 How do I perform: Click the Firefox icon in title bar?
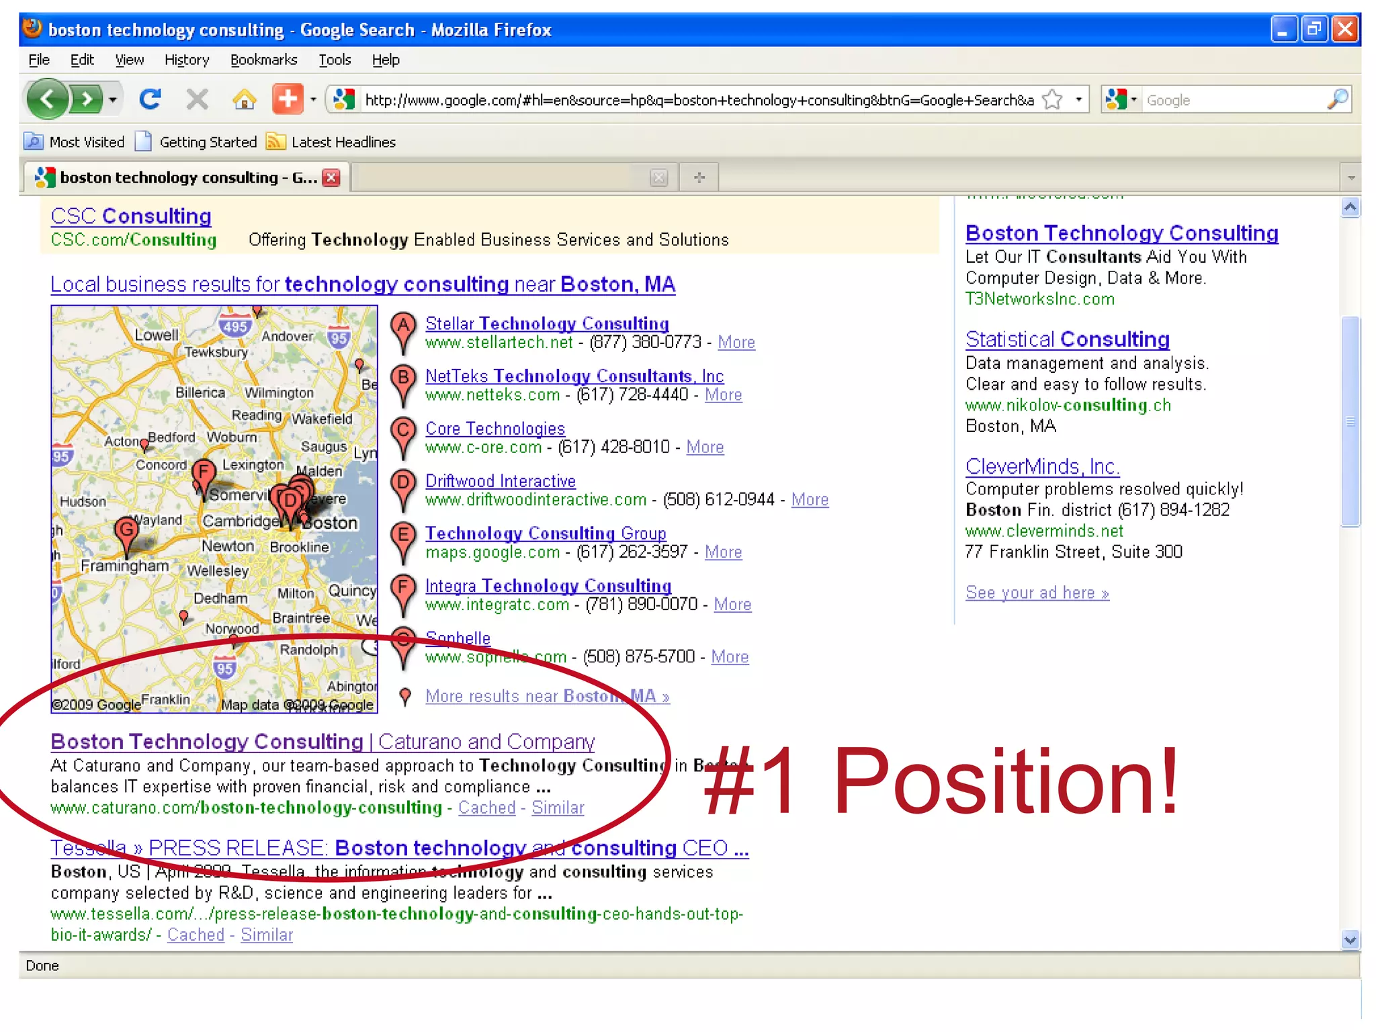pos(32,29)
